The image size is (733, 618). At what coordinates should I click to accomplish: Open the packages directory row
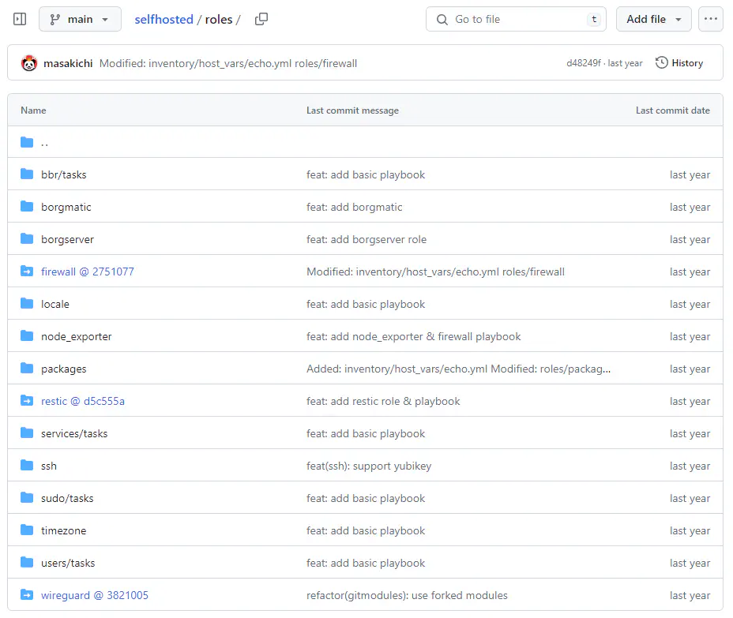tap(63, 369)
